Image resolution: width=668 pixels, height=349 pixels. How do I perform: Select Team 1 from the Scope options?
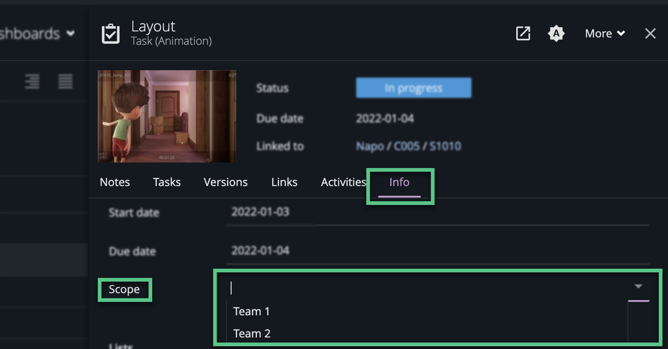click(x=252, y=311)
